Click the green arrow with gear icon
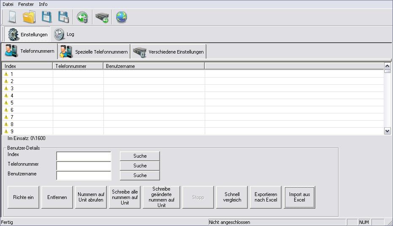 point(82,17)
